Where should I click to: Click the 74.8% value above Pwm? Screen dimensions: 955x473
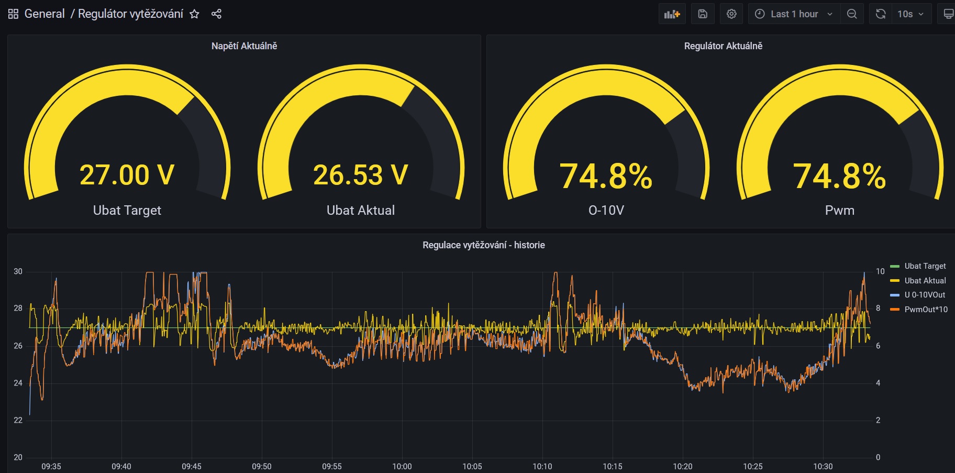point(840,176)
